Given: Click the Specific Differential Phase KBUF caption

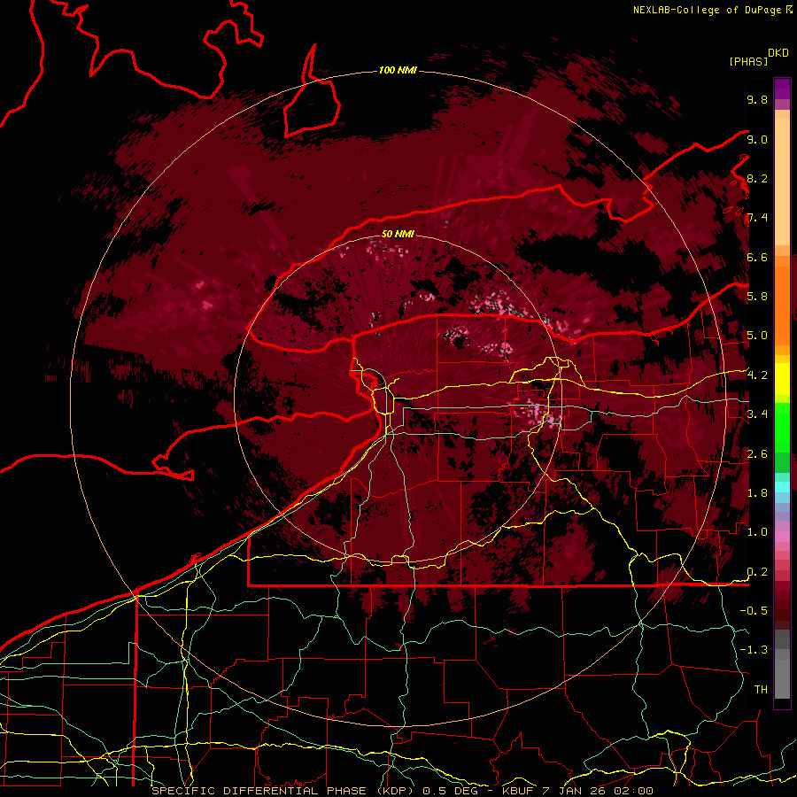Looking at the screenshot, I should coord(402,791).
